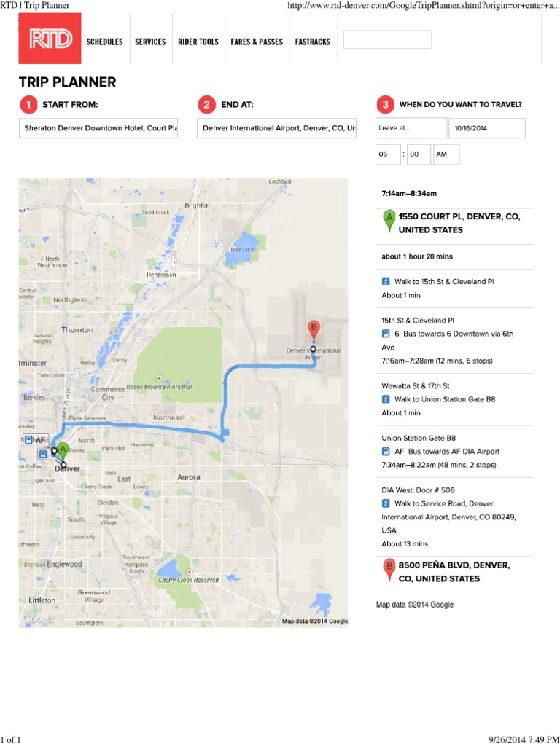Click Rocky Mountain Arsenal label on map
The width and height of the screenshot is (560, 746).
tap(159, 387)
